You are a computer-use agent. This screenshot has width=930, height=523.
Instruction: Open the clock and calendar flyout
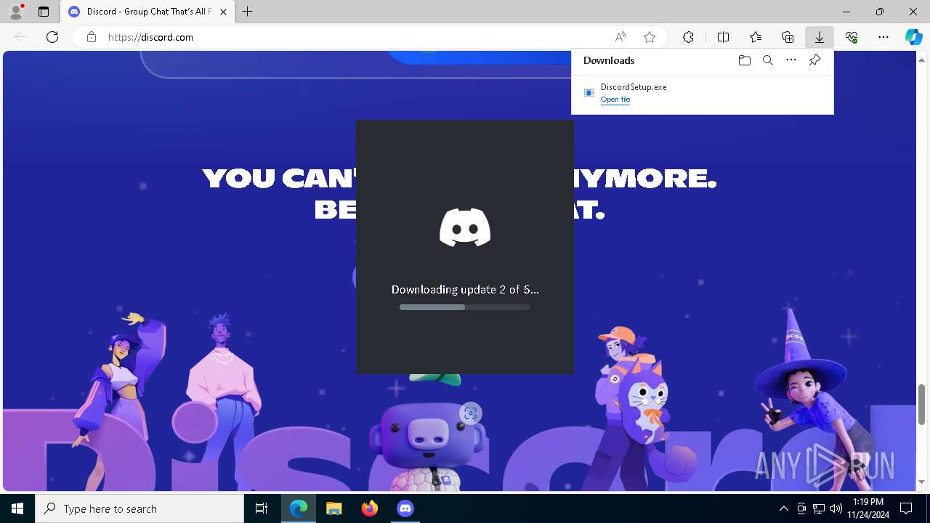[868, 508]
